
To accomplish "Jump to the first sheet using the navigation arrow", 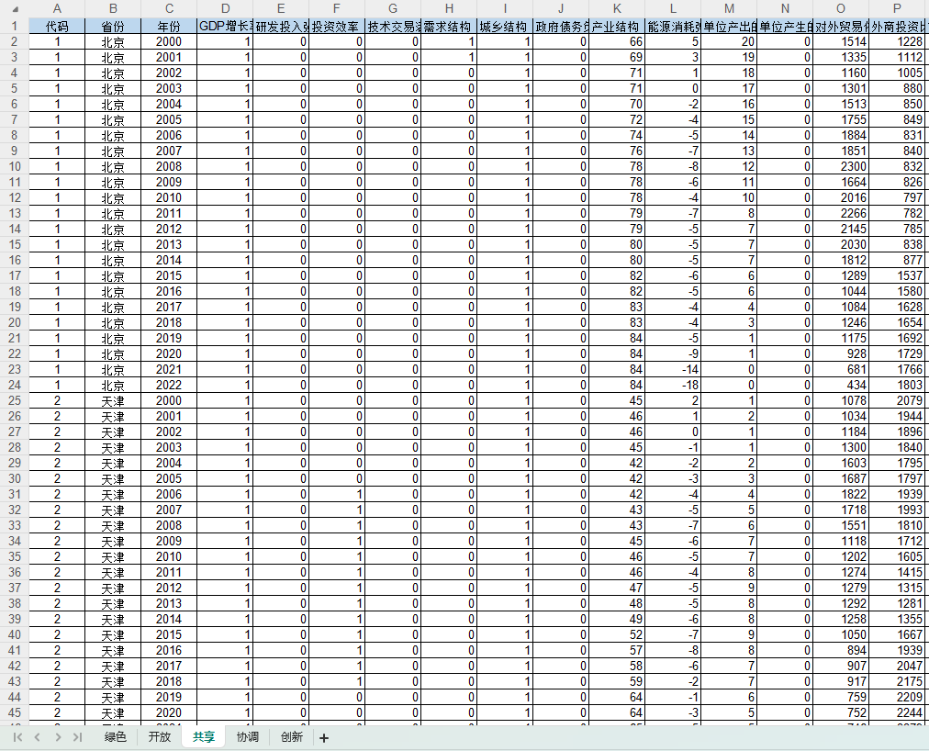I will pos(17,737).
